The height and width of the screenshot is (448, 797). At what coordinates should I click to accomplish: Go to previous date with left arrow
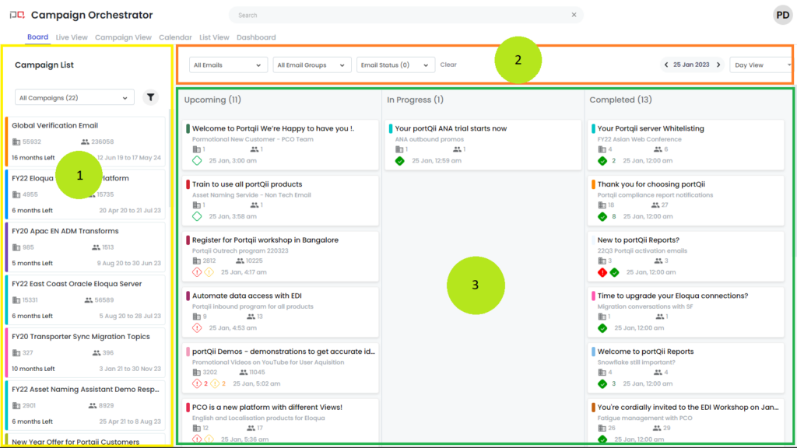[666, 65]
